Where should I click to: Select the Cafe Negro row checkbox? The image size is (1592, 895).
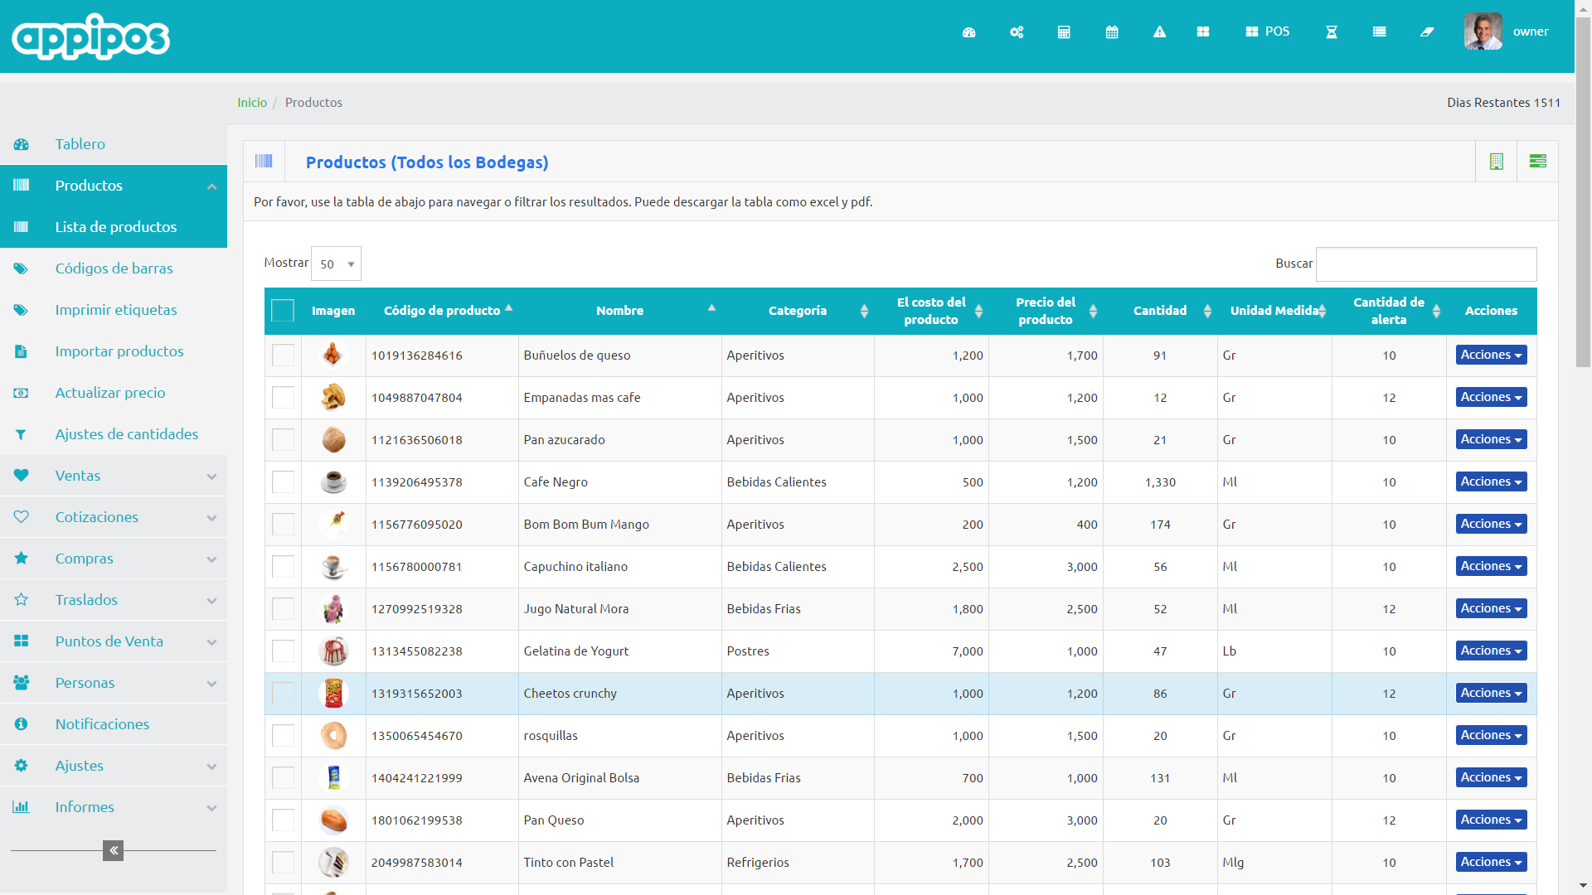[283, 482]
